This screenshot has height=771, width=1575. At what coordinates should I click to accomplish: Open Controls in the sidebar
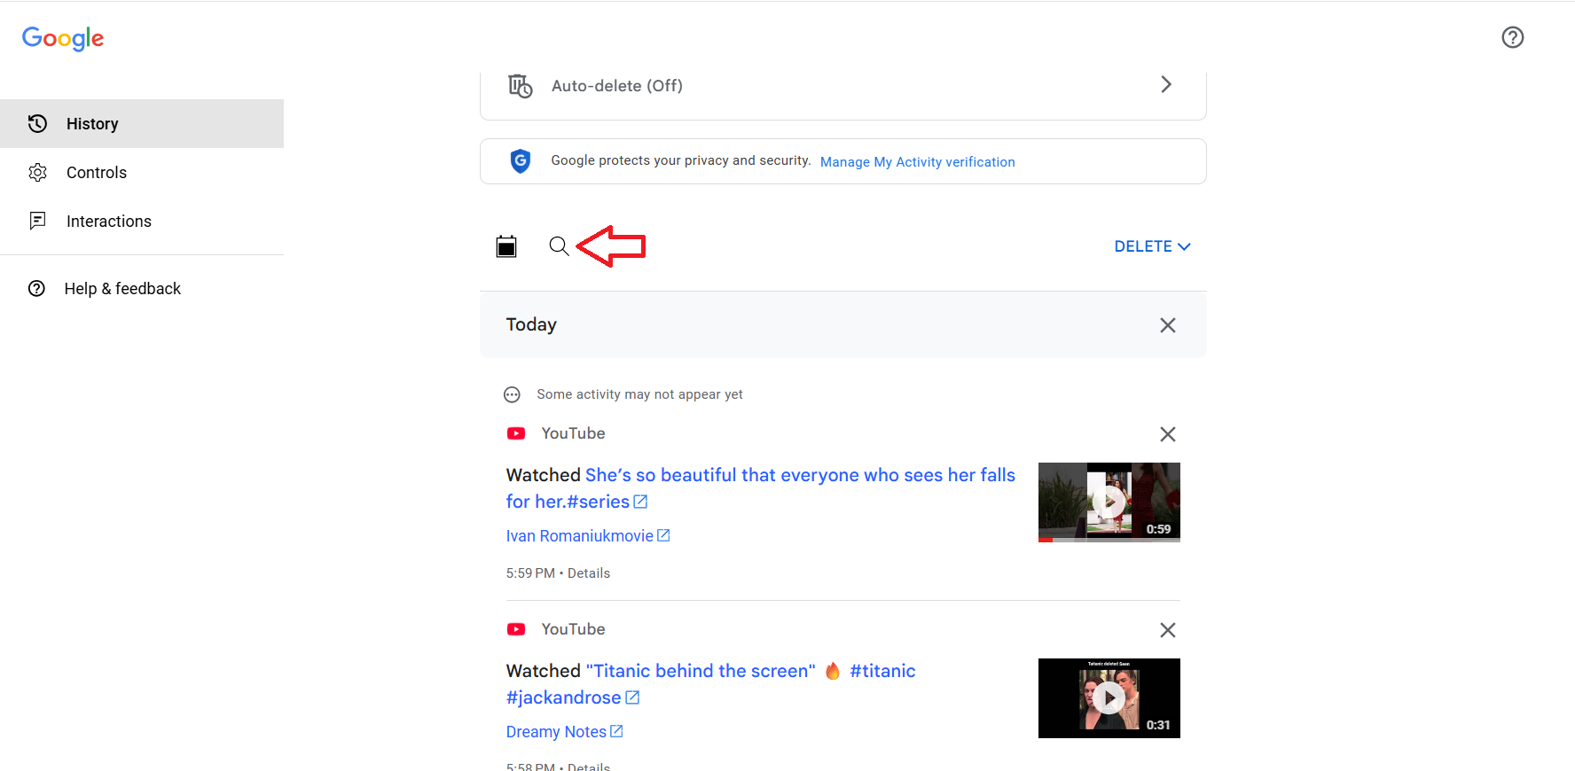point(142,173)
